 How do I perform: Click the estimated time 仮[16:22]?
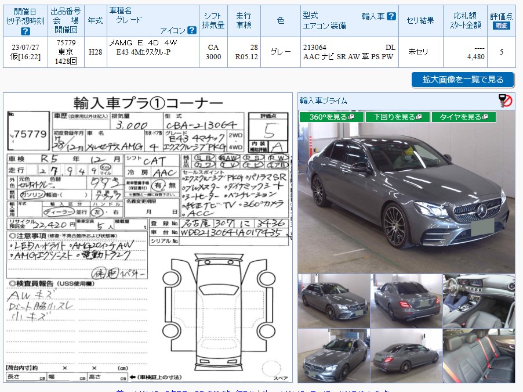coord(26,56)
